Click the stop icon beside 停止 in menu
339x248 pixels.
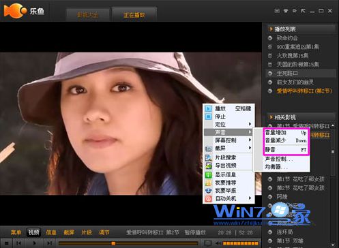(208, 117)
